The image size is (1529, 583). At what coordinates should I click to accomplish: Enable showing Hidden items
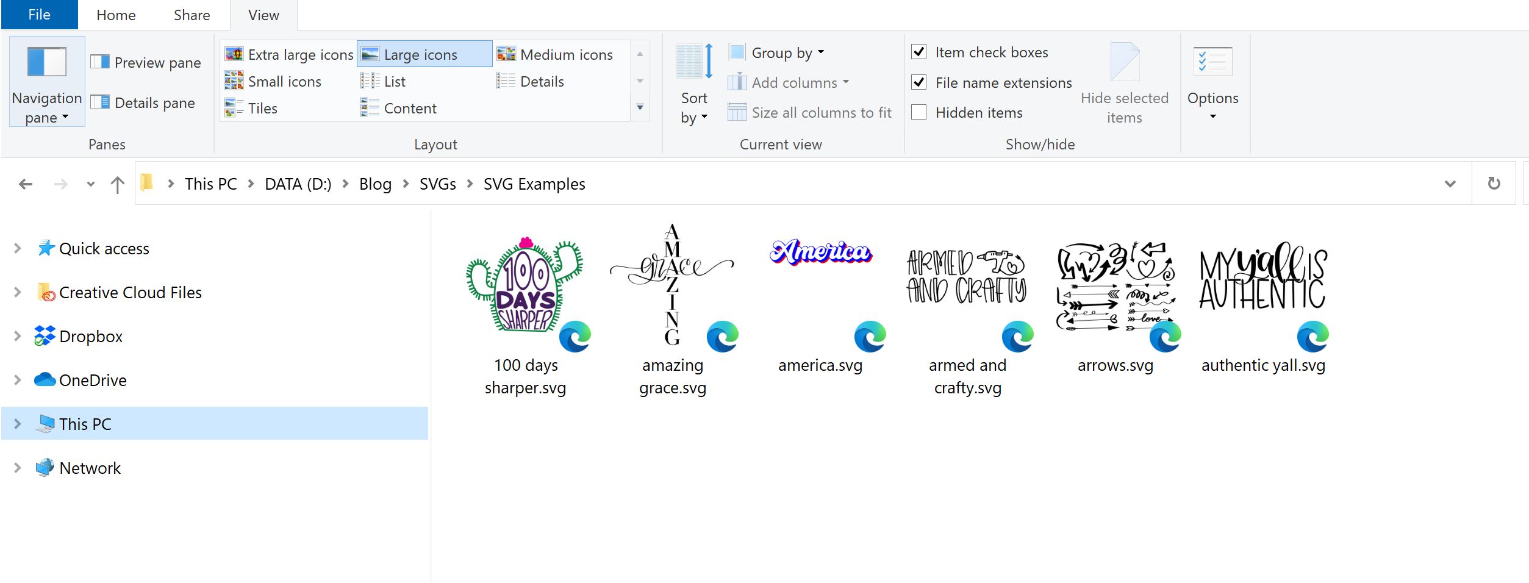(x=919, y=112)
